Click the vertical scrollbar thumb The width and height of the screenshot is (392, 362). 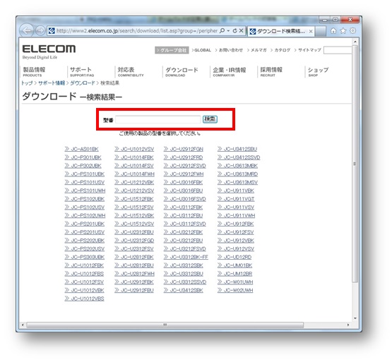click(x=355, y=164)
